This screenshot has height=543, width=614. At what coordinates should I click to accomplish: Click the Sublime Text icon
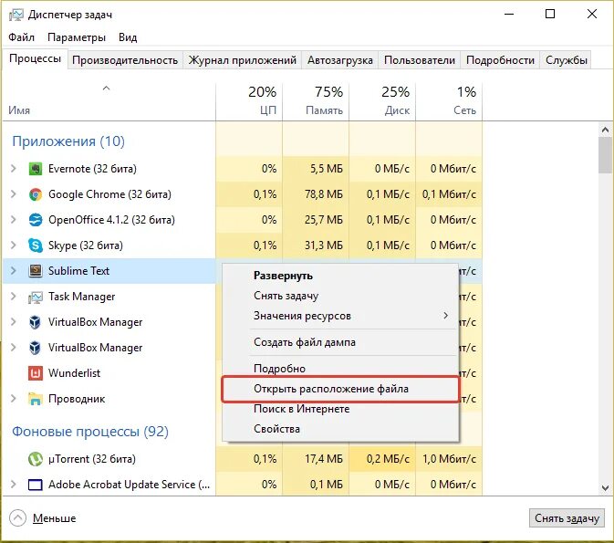[x=36, y=271]
